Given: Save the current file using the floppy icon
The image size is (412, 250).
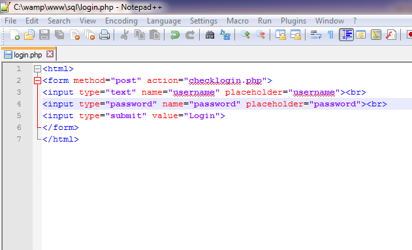Looking at the screenshot, I should (44, 35).
